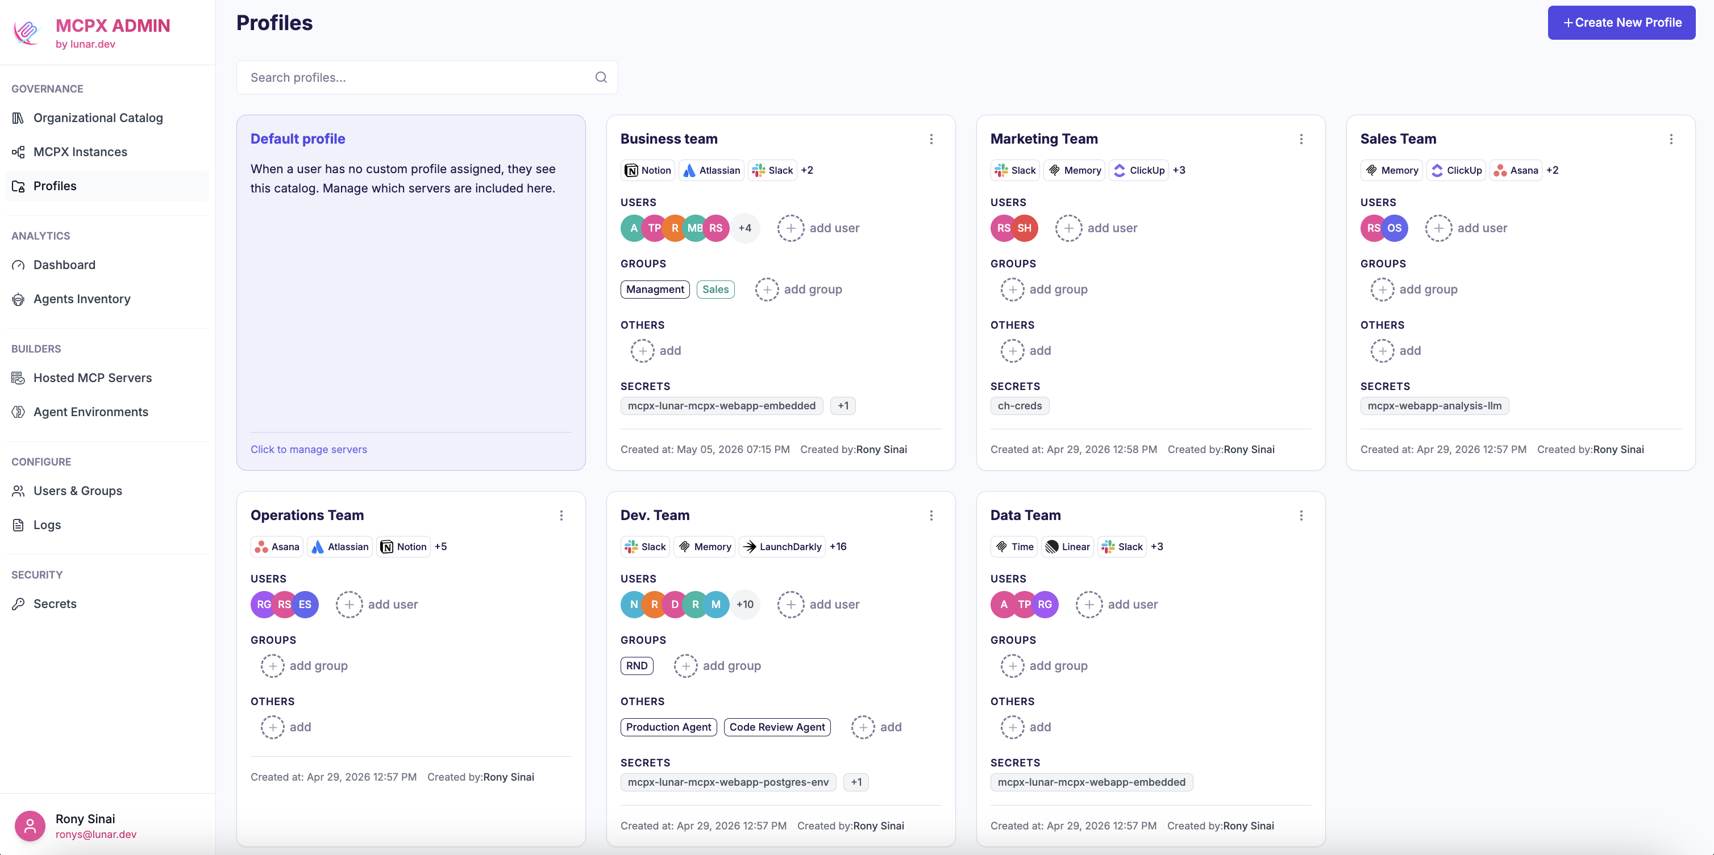Screen dimensions: 1714x855
Task: Click Linear chip in Data Team
Action: pyautogui.click(x=1067, y=547)
